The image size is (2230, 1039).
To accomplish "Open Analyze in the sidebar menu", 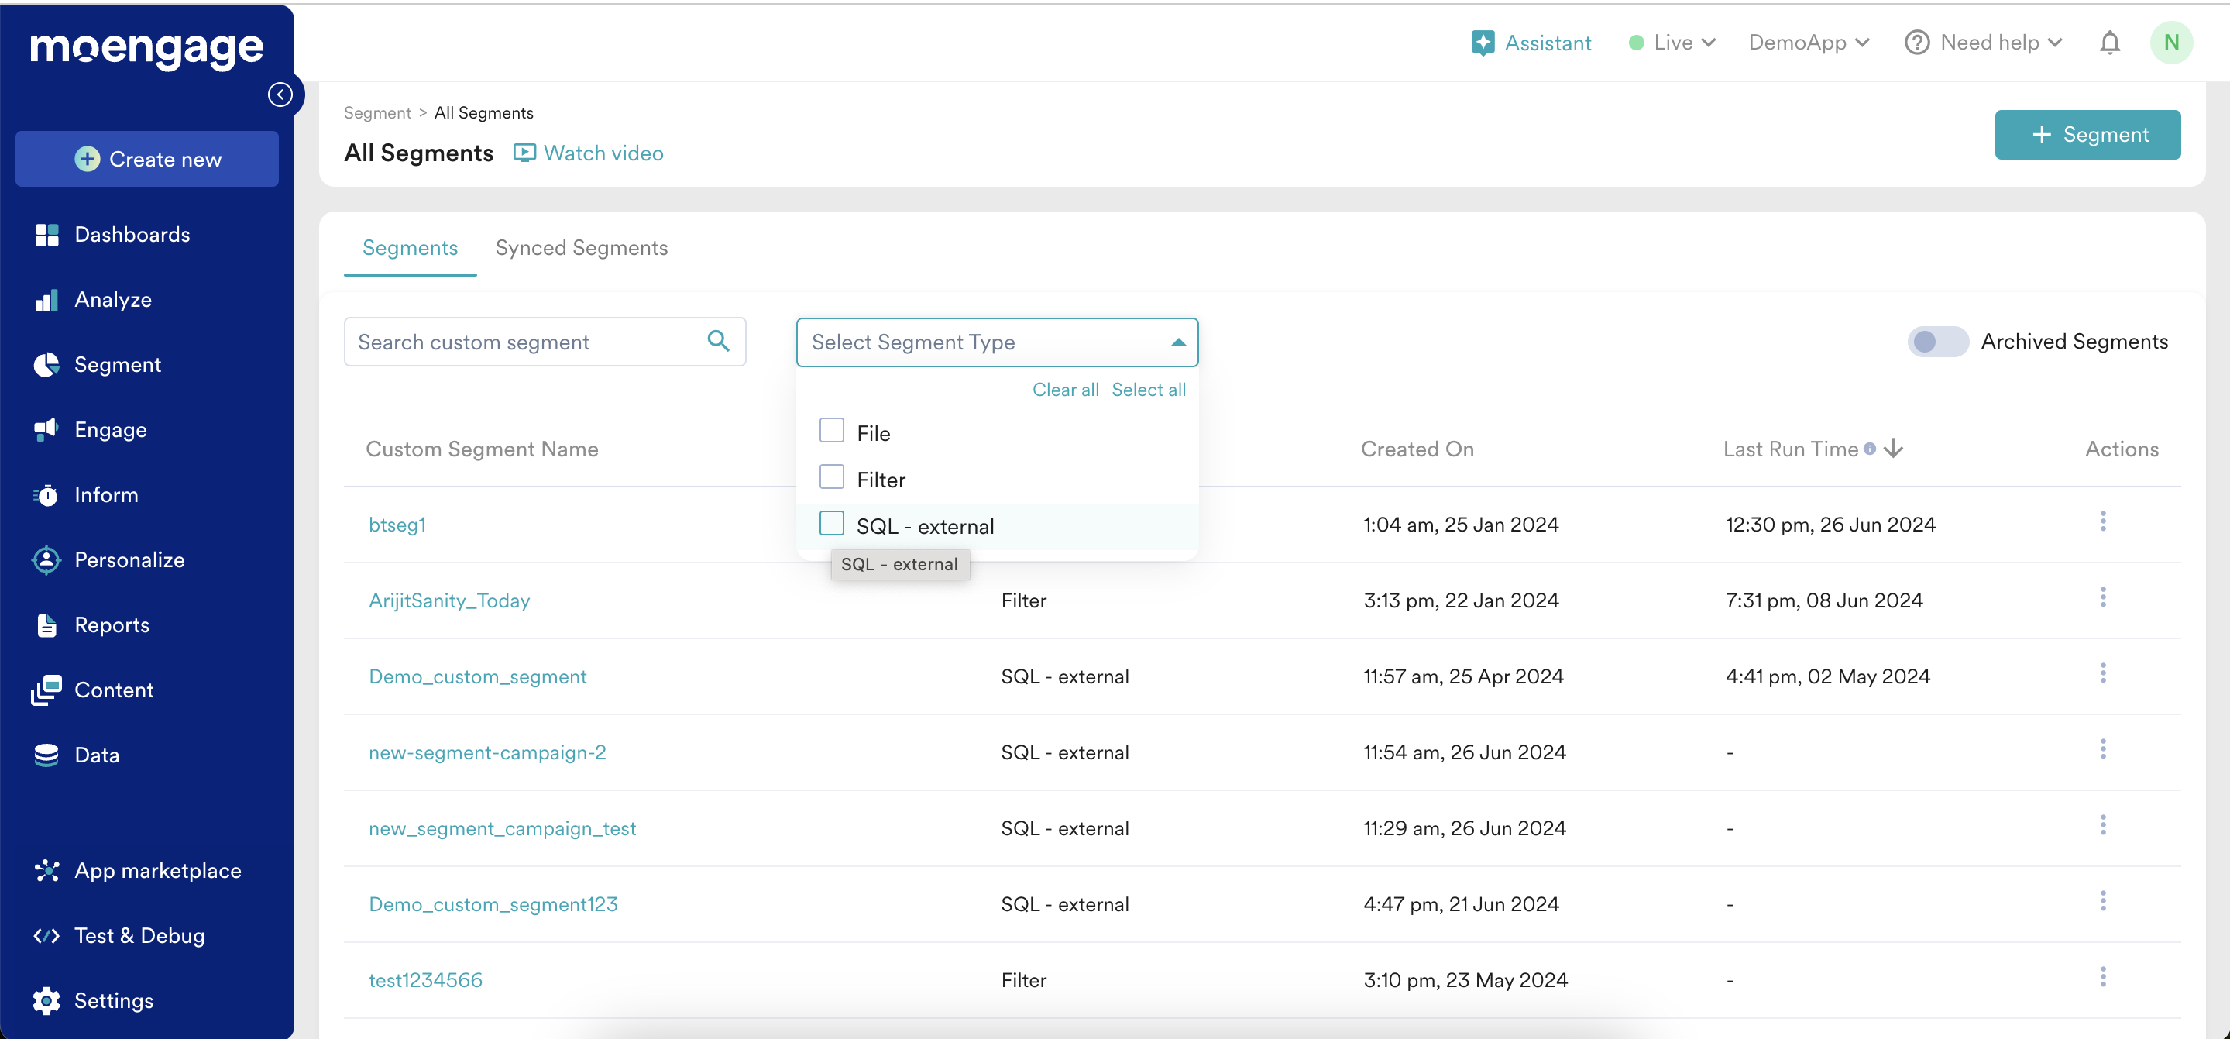I will coord(112,300).
